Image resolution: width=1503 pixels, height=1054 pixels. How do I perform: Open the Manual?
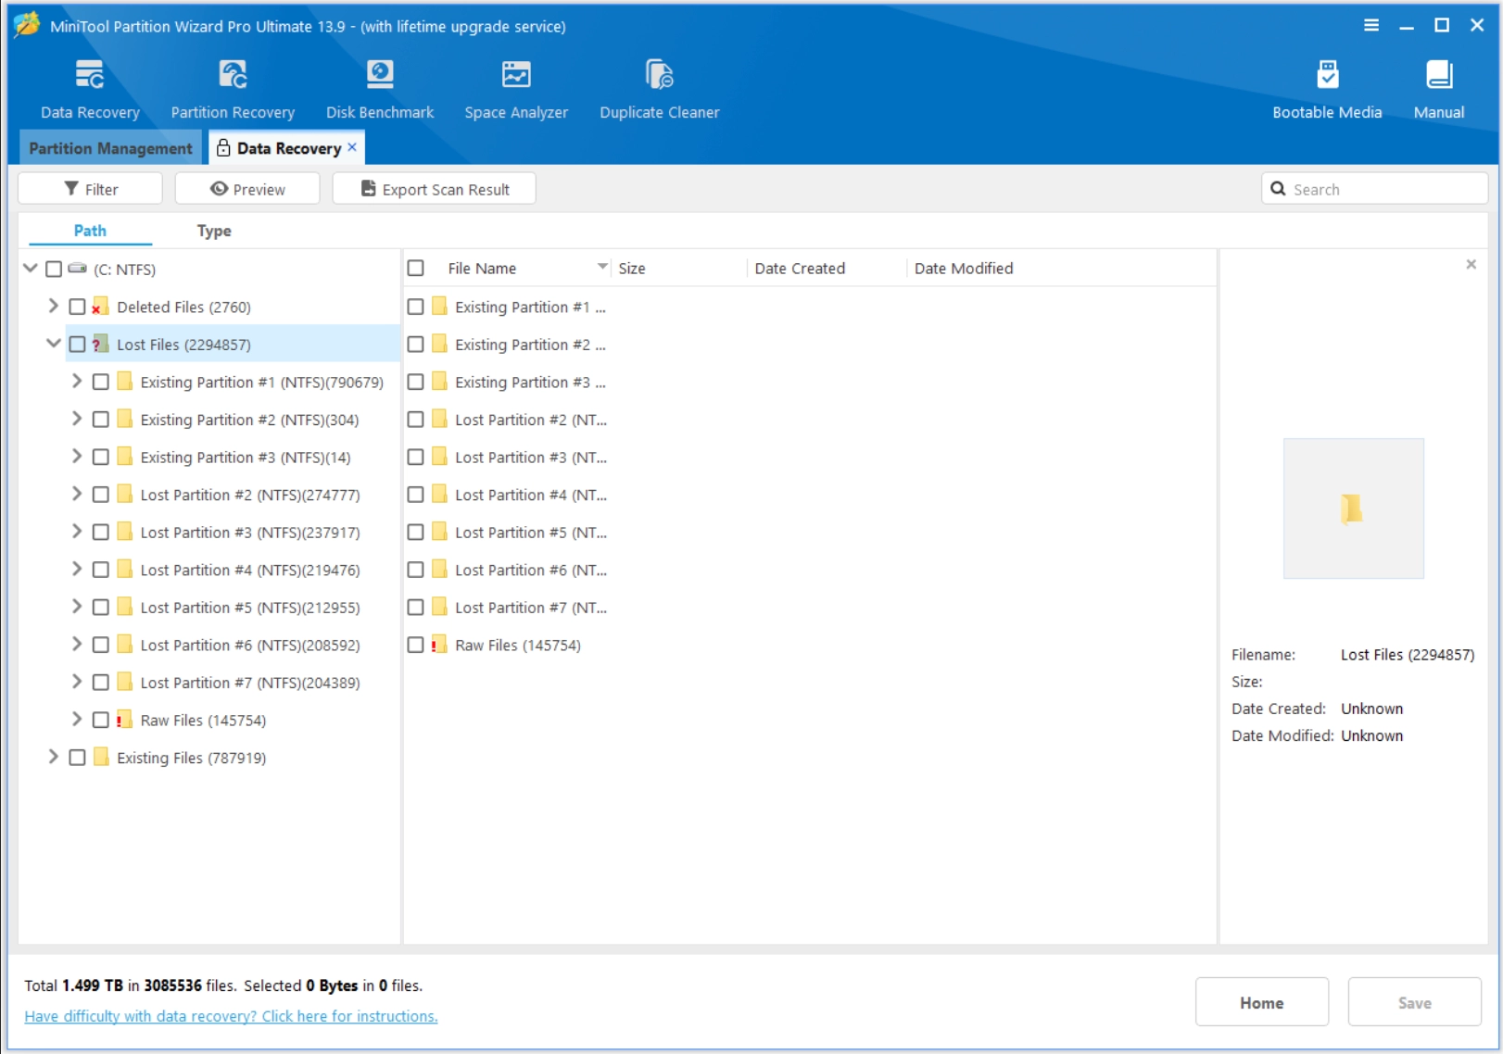pyautogui.click(x=1439, y=90)
